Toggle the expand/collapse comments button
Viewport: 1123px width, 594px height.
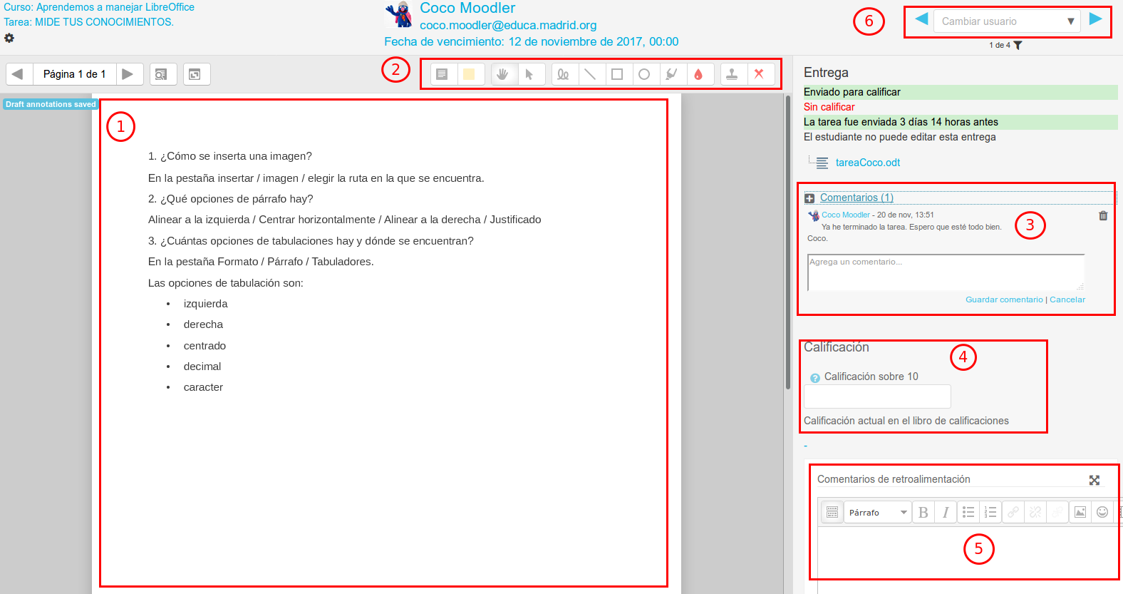(195, 74)
